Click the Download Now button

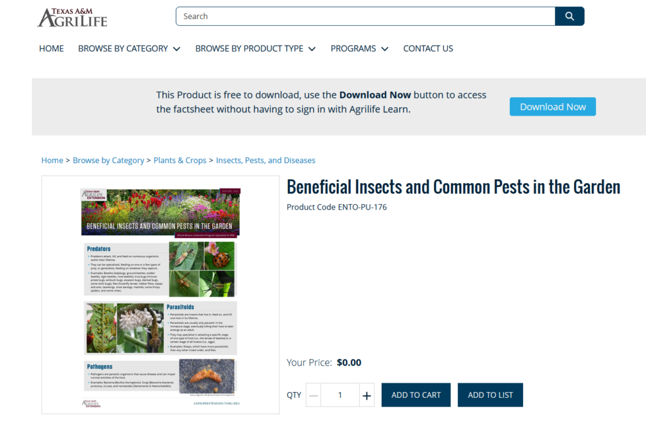tap(553, 107)
